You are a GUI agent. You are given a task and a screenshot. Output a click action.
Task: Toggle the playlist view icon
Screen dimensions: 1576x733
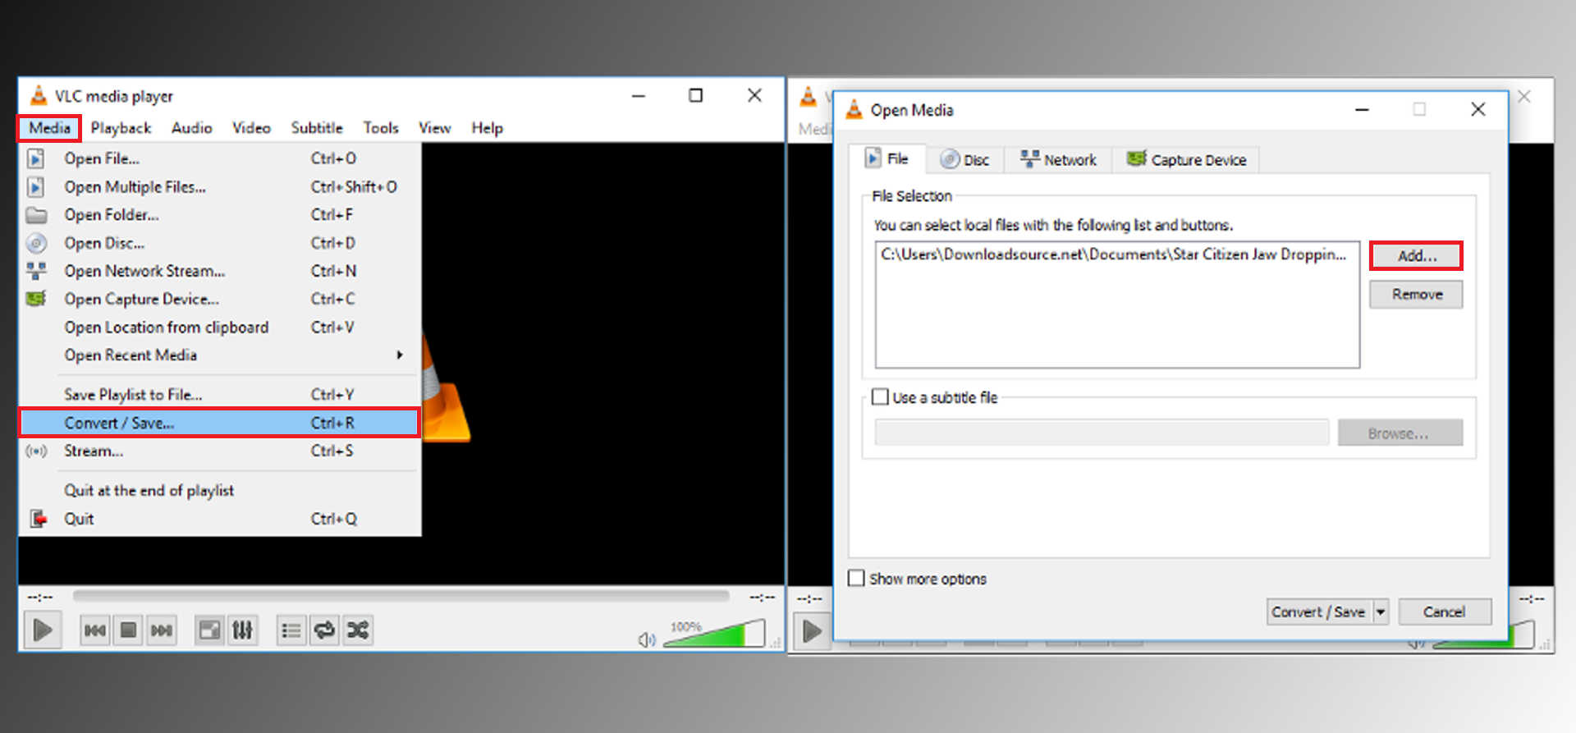pos(291,630)
